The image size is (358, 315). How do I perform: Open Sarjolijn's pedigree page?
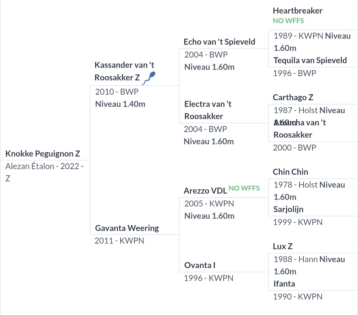tap(288, 209)
